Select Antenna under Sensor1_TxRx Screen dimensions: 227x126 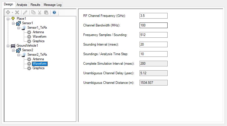coord(38,32)
